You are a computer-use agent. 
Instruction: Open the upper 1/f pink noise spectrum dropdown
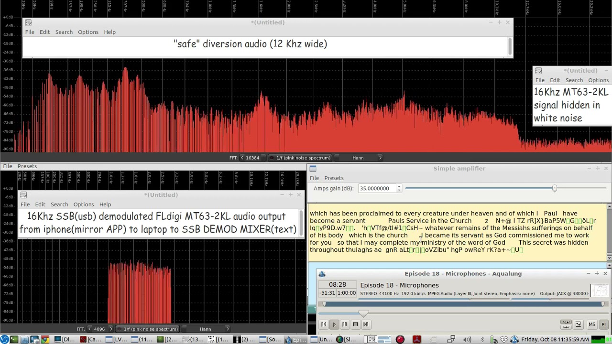299,158
